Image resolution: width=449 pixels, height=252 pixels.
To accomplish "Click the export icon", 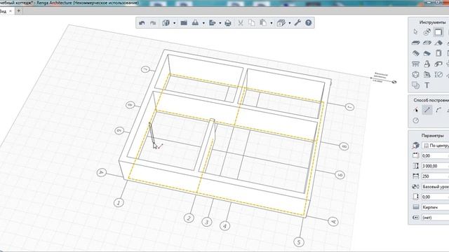I will pos(213,23).
